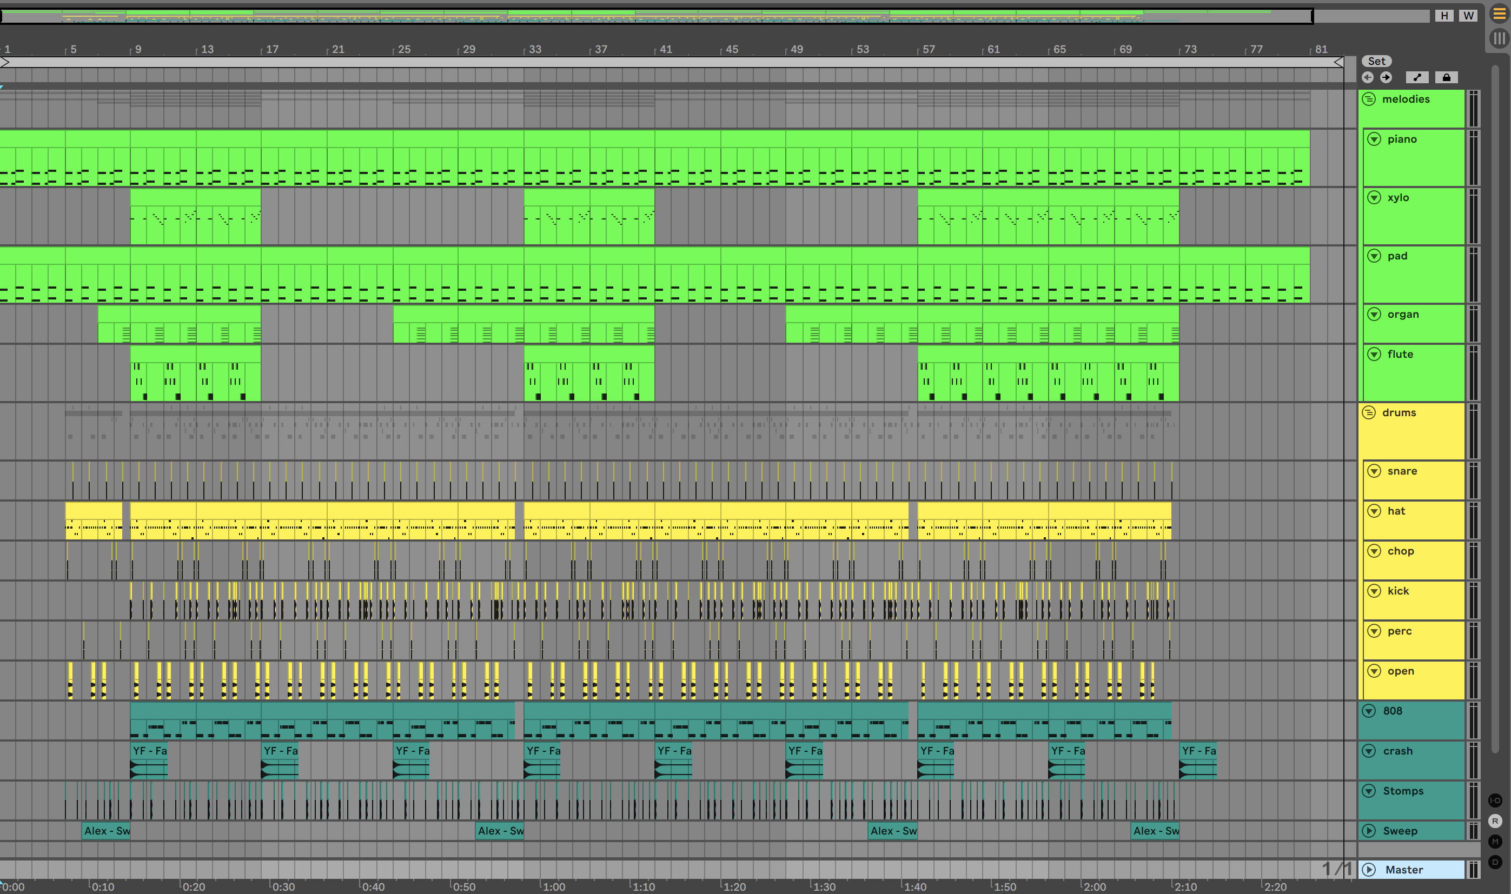The height and width of the screenshot is (894, 1511).
Task: Select the 808 track title
Action: [x=1392, y=711]
